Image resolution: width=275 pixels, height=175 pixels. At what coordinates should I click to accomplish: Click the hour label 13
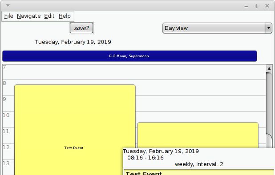tap(6, 163)
